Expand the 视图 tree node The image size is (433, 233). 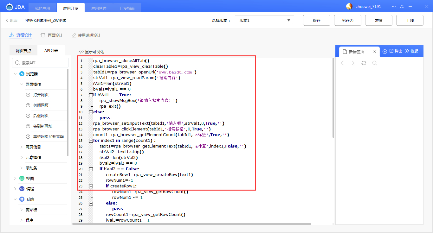(15, 178)
